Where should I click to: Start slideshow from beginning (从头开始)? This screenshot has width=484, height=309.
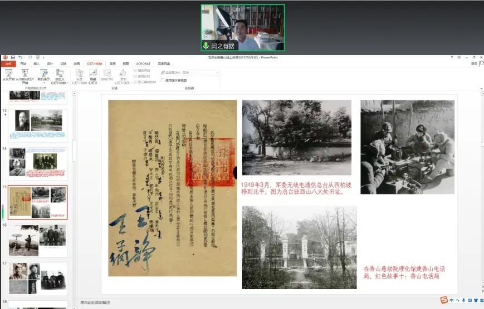(9, 76)
